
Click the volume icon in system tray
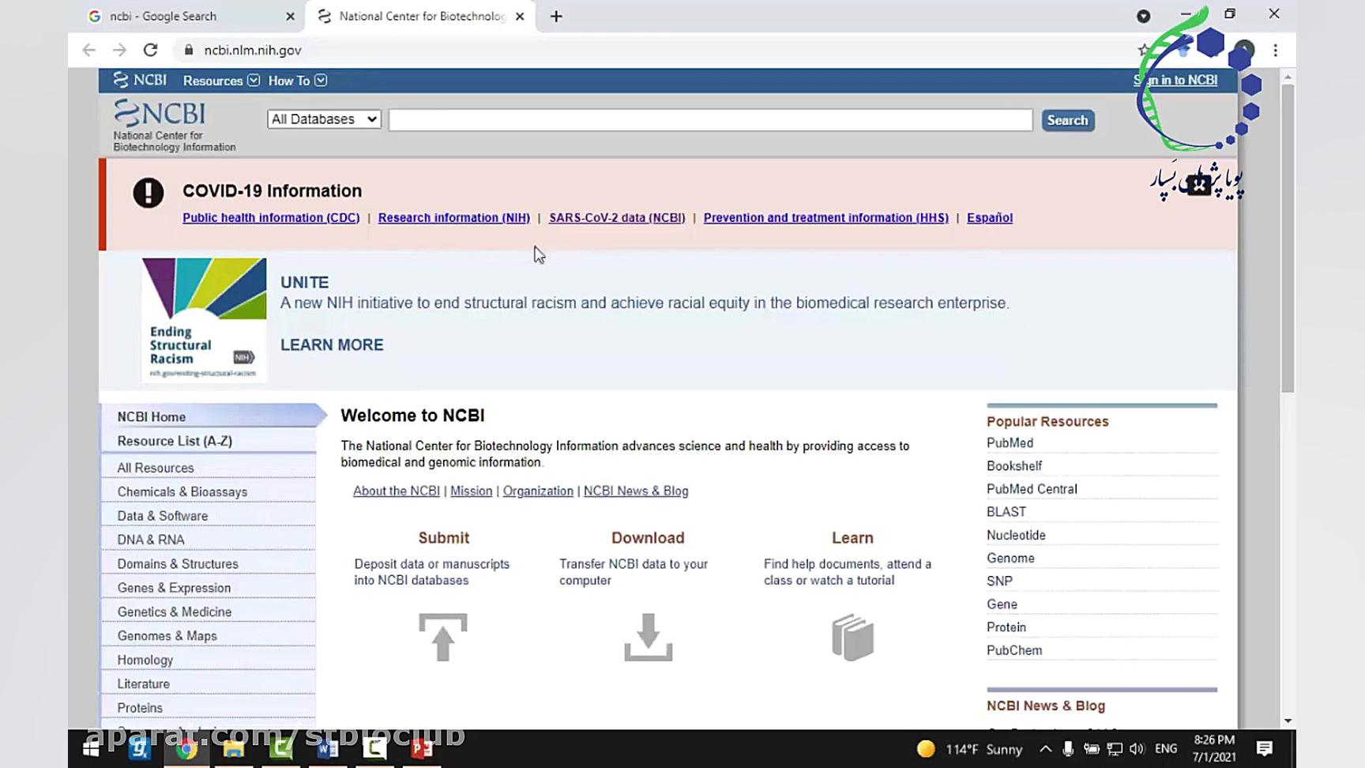(1137, 749)
